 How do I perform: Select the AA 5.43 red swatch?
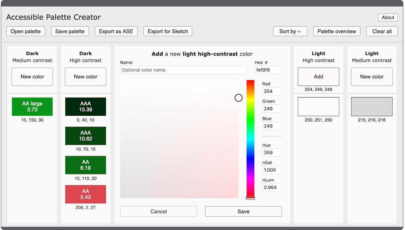point(85,194)
